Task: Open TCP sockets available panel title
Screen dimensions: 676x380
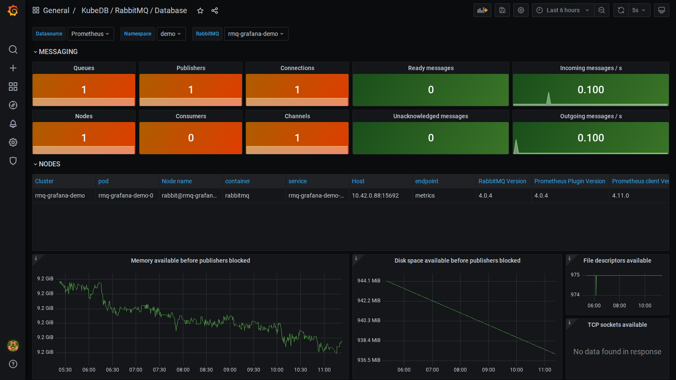Action: click(617, 325)
